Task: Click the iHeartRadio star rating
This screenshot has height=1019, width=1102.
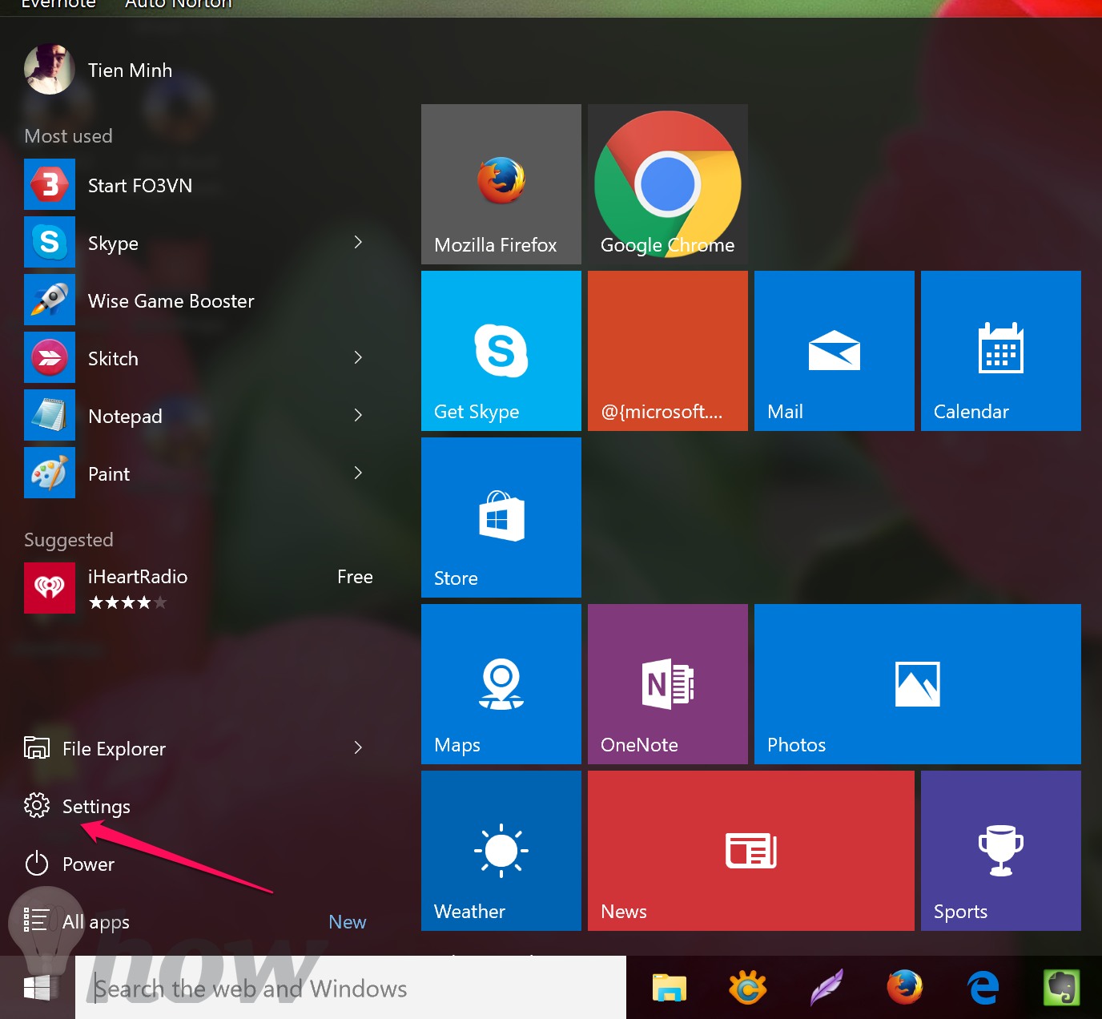Action: click(x=128, y=602)
